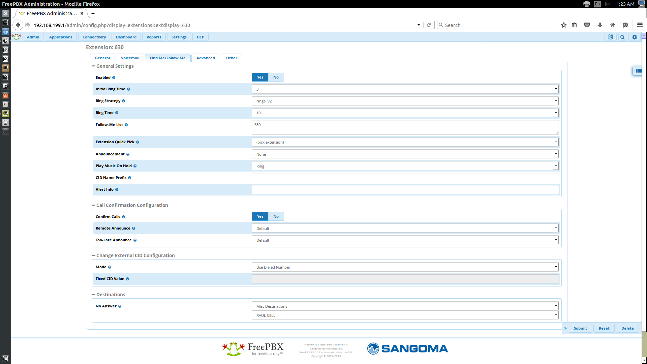Open the Ring Time dropdown showing 10
This screenshot has width=647, height=364.
[405, 113]
